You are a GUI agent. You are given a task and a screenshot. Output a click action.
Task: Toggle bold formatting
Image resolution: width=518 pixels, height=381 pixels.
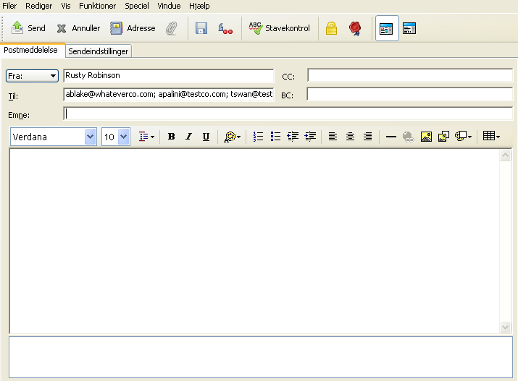[x=171, y=137]
